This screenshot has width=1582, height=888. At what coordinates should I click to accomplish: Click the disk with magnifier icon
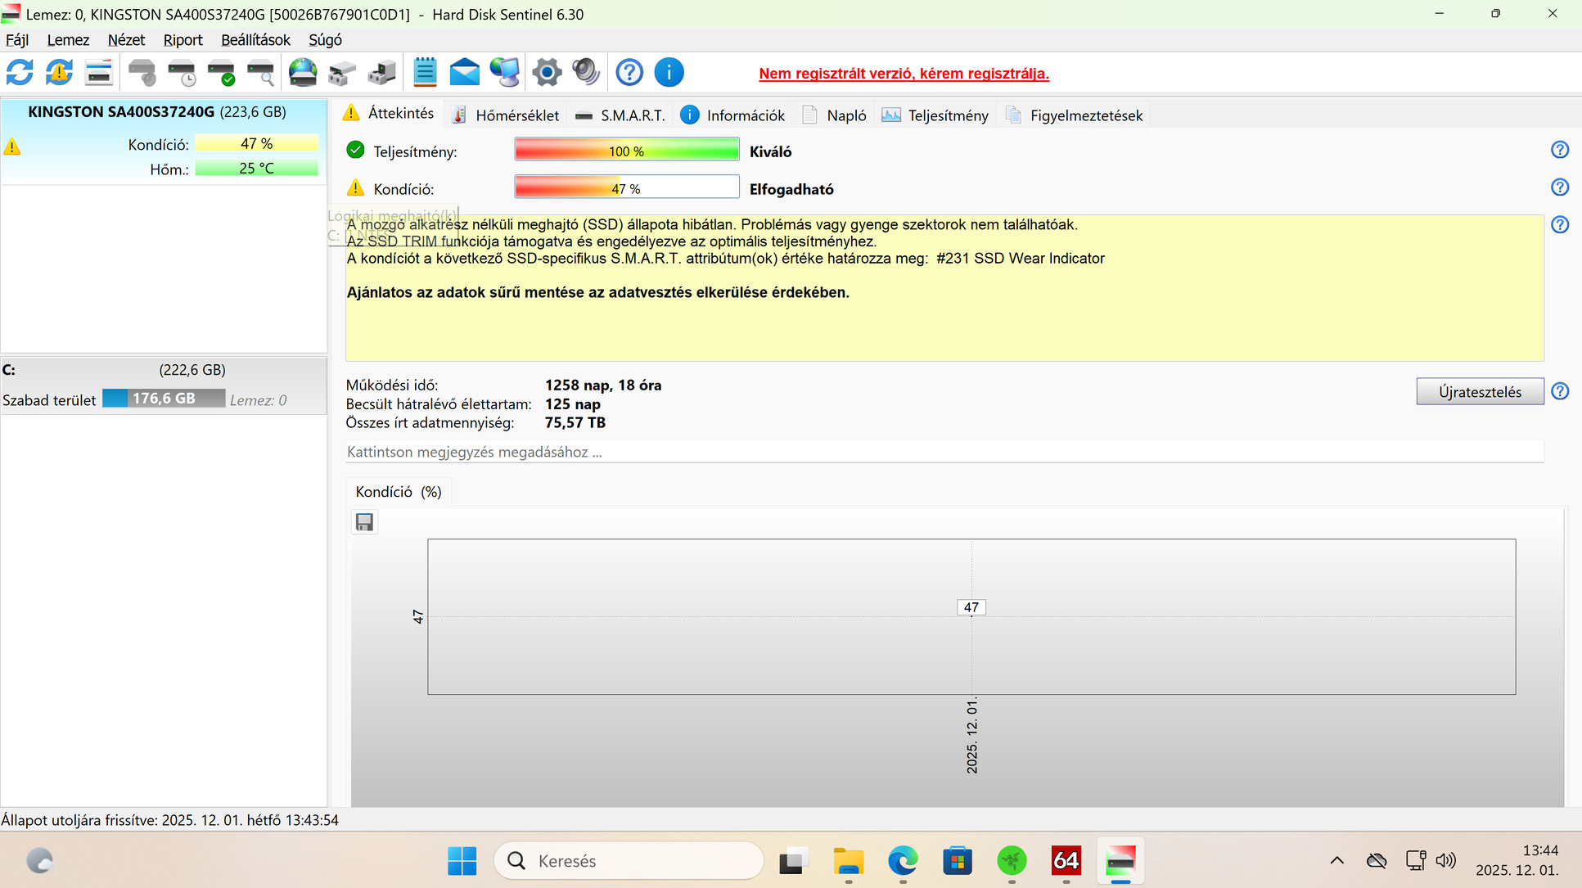click(x=260, y=73)
